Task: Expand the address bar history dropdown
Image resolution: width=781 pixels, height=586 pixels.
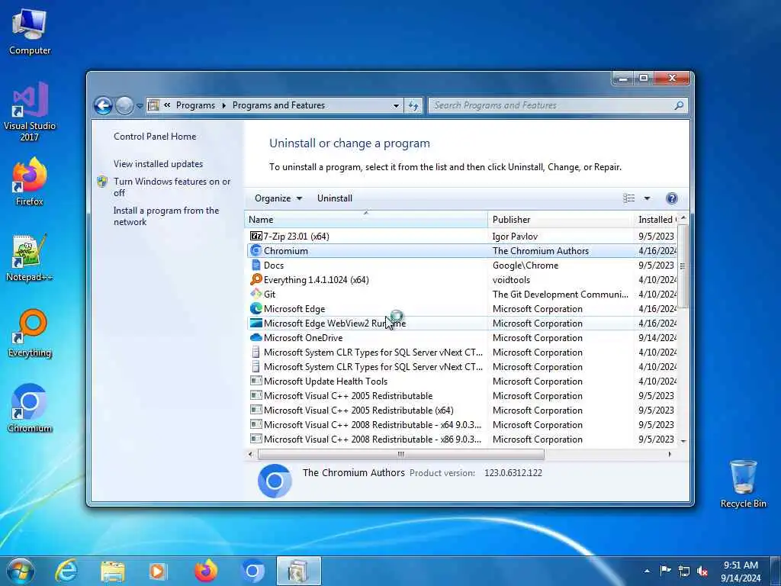Action: [x=396, y=105]
